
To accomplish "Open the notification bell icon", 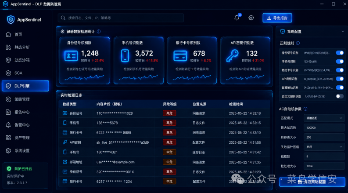I will pyautogui.click(x=237, y=18).
